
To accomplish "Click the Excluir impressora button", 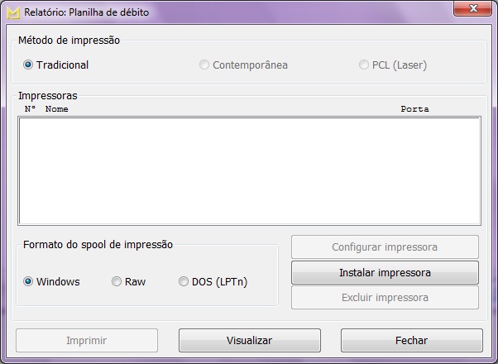I will click(x=385, y=298).
